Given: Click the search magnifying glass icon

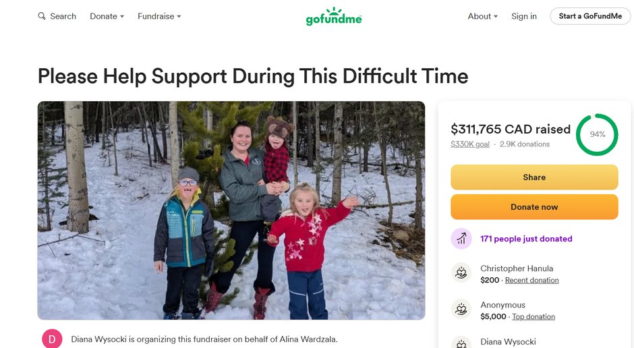Looking at the screenshot, I should (x=42, y=16).
